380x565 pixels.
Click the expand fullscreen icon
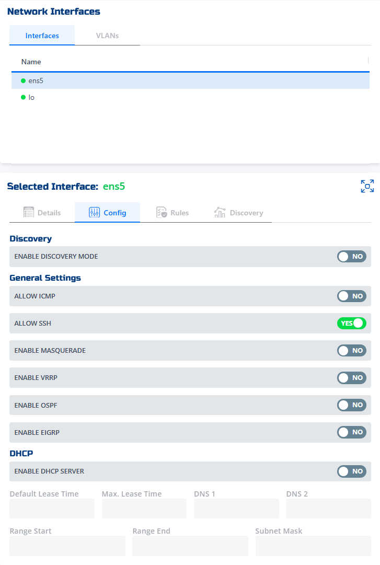pos(367,186)
